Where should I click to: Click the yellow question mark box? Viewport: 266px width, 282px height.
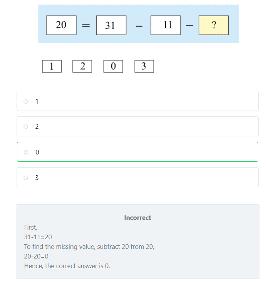(214, 25)
